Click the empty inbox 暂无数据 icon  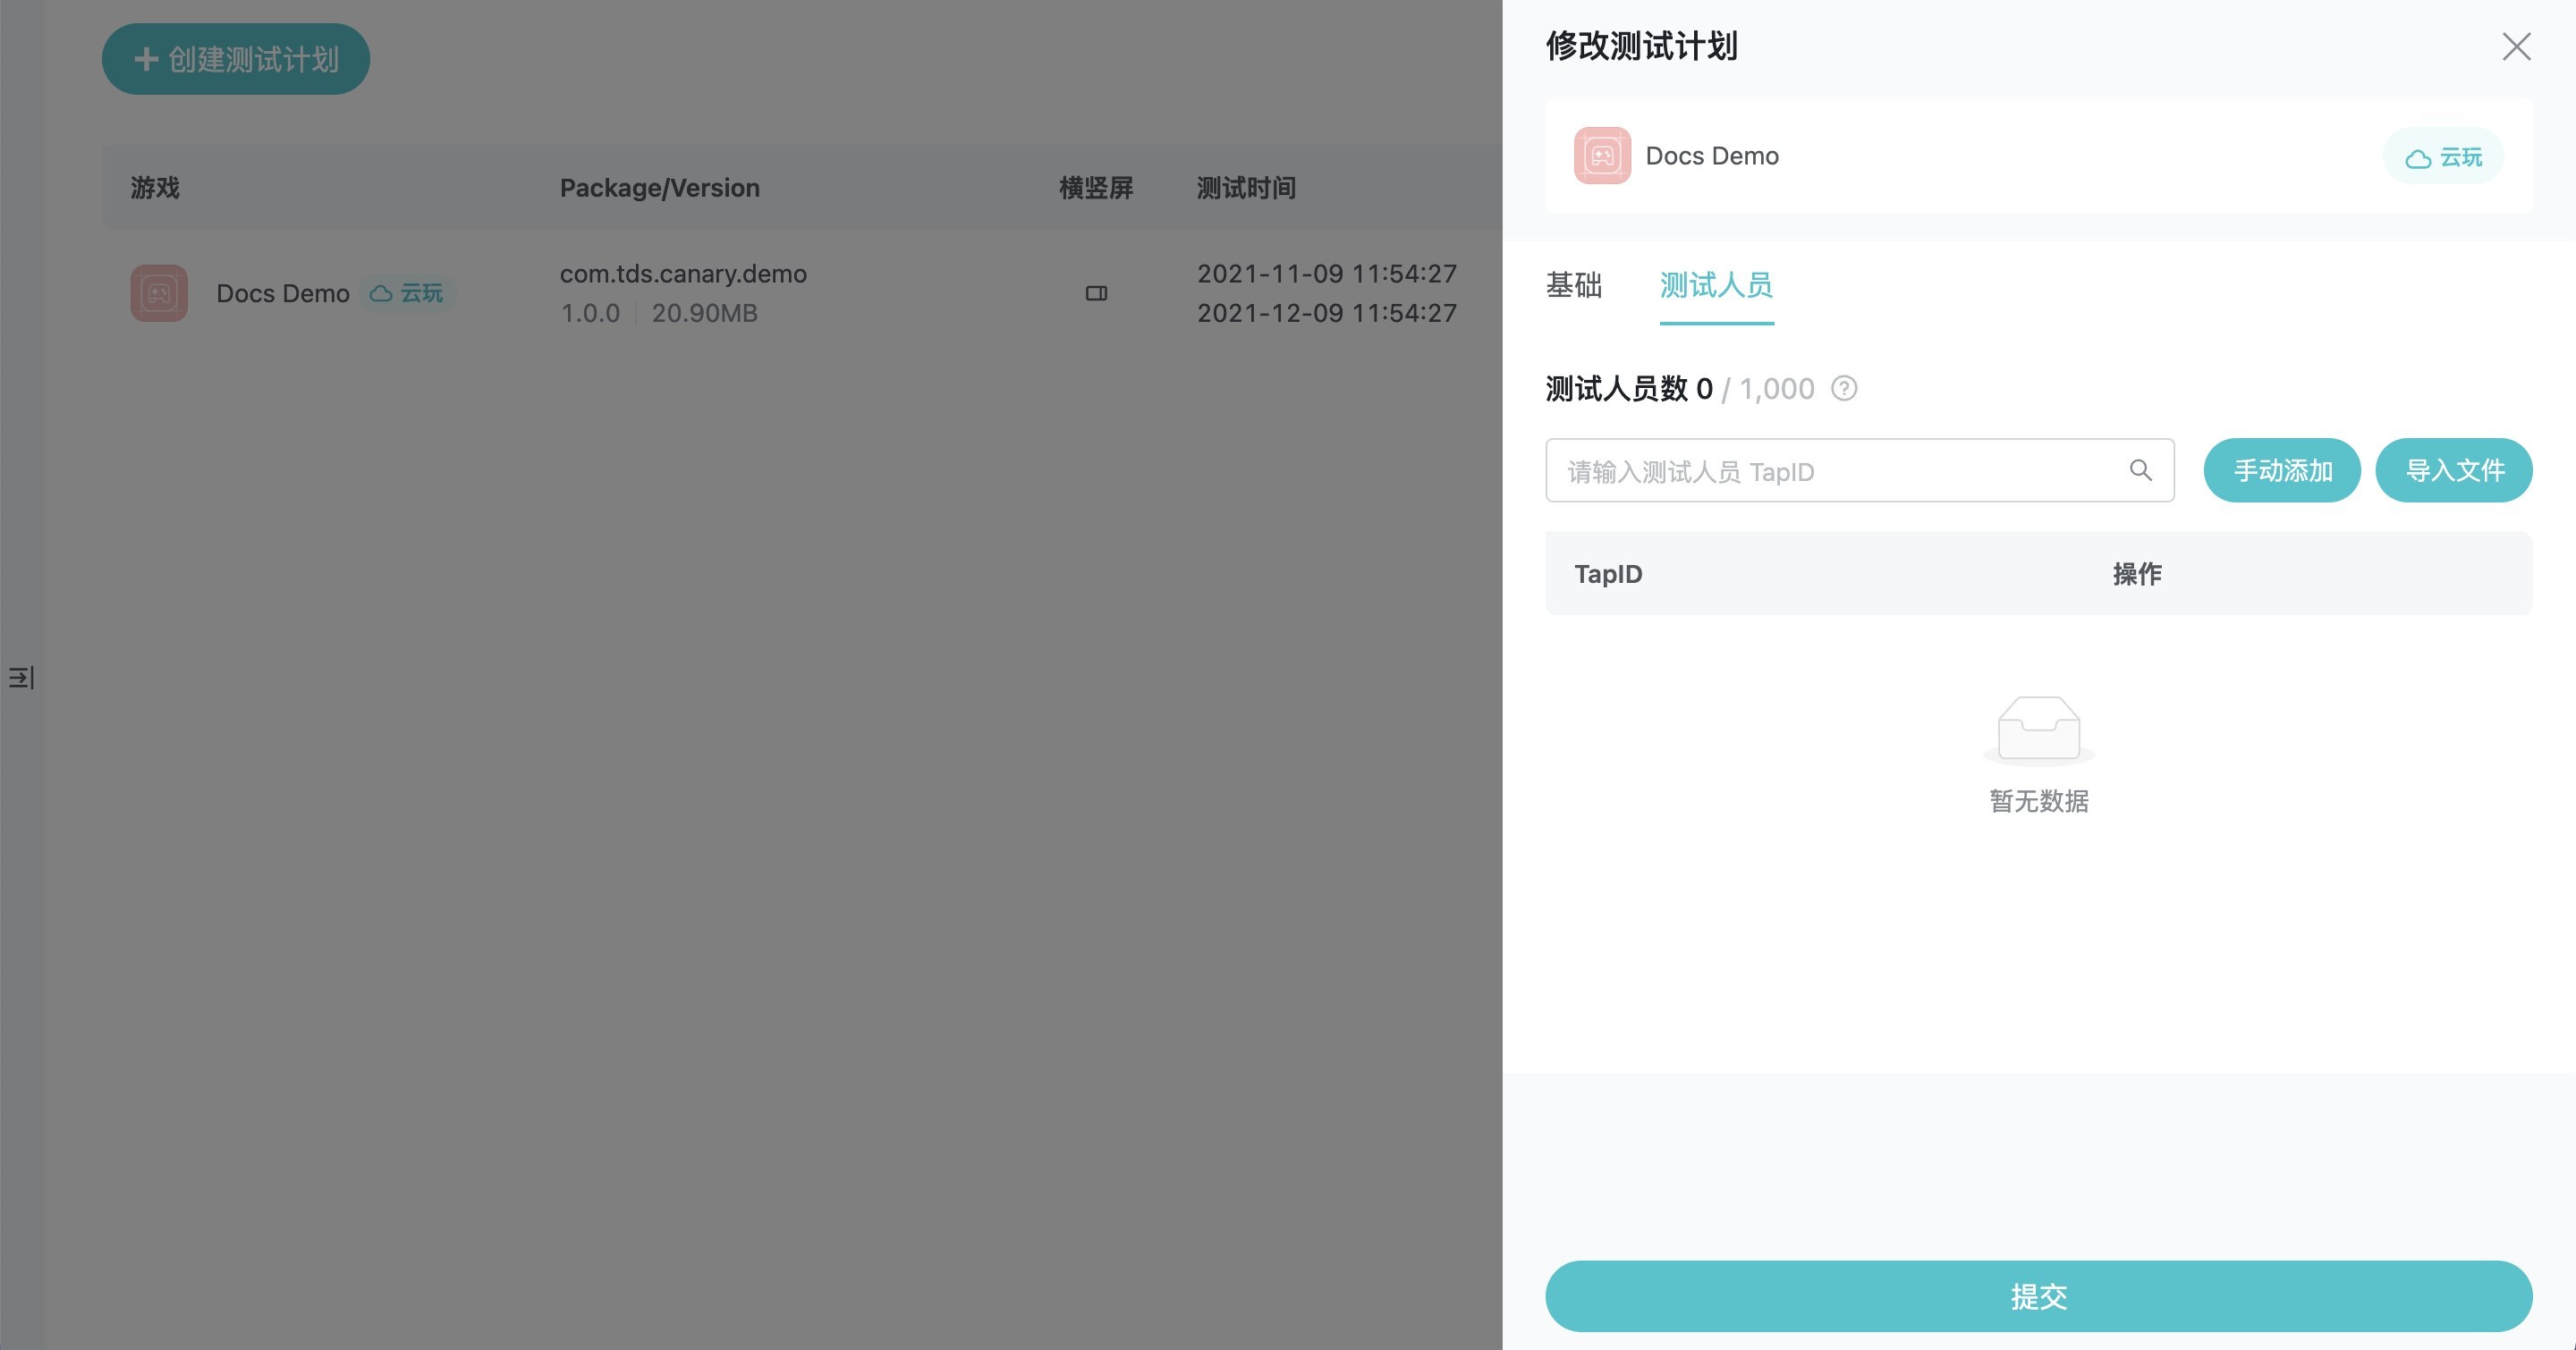coord(2039,730)
